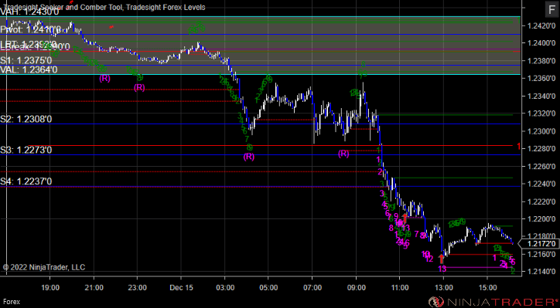Click the 03:00 time axis label

[x=225, y=287]
